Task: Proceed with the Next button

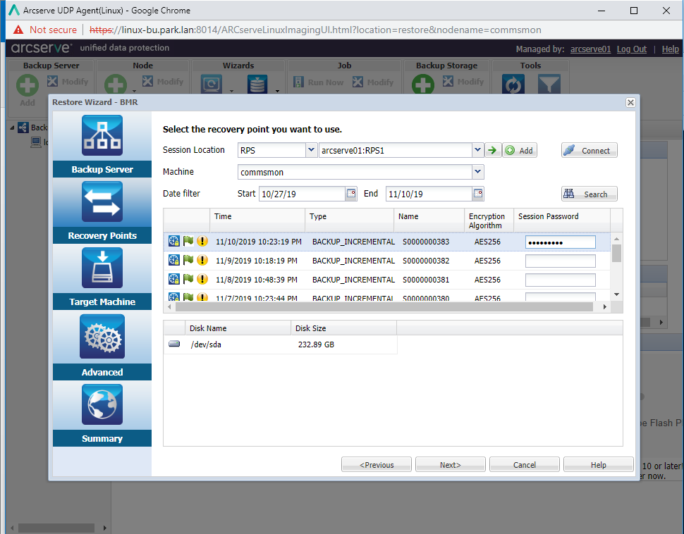Action: (451, 465)
